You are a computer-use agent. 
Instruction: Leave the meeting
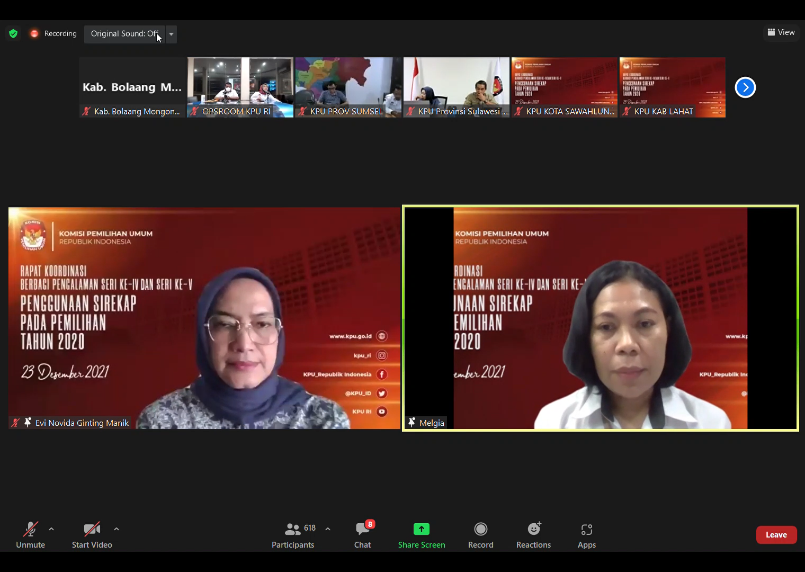point(776,535)
